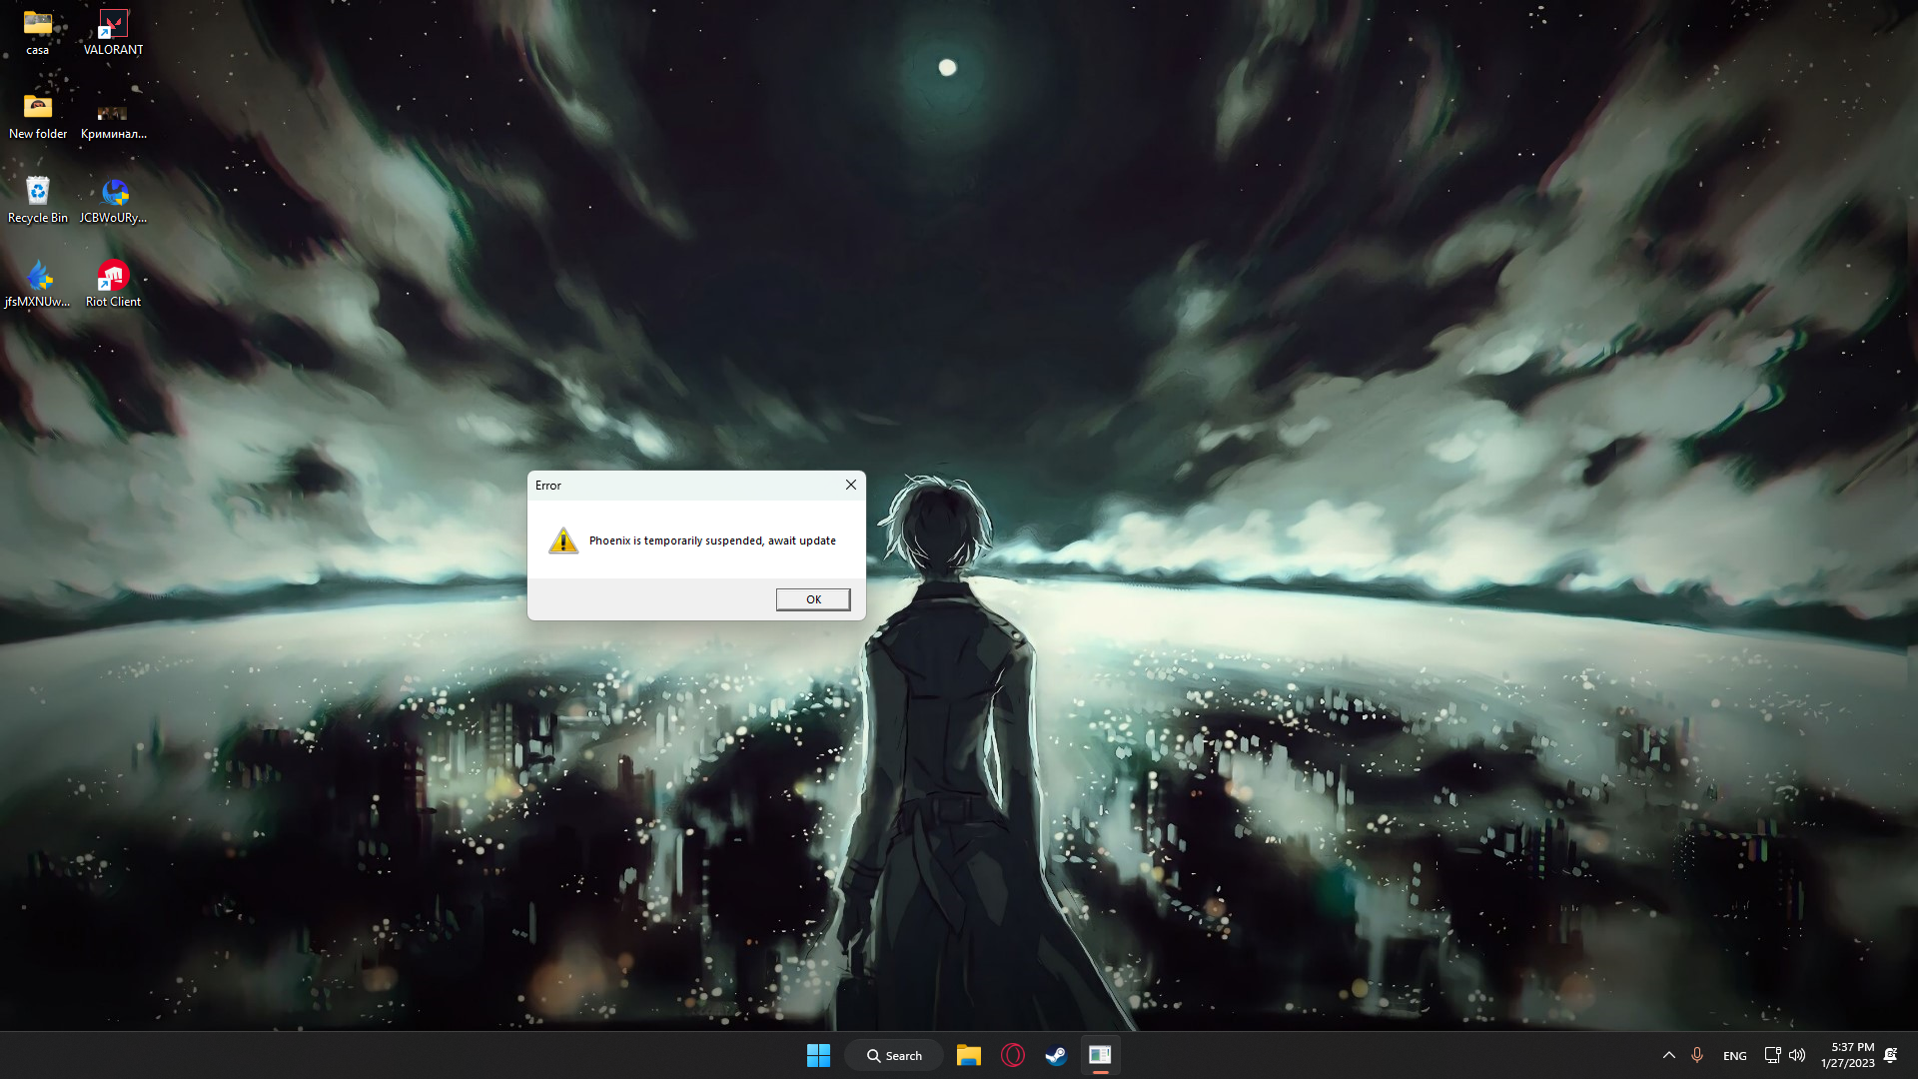
Task: Open File Explorer from taskbar
Action: [968, 1055]
